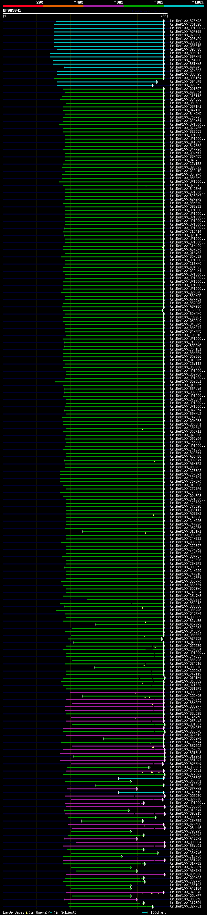Choose hit UniRef100_B9GMG8

click(185, 49)
